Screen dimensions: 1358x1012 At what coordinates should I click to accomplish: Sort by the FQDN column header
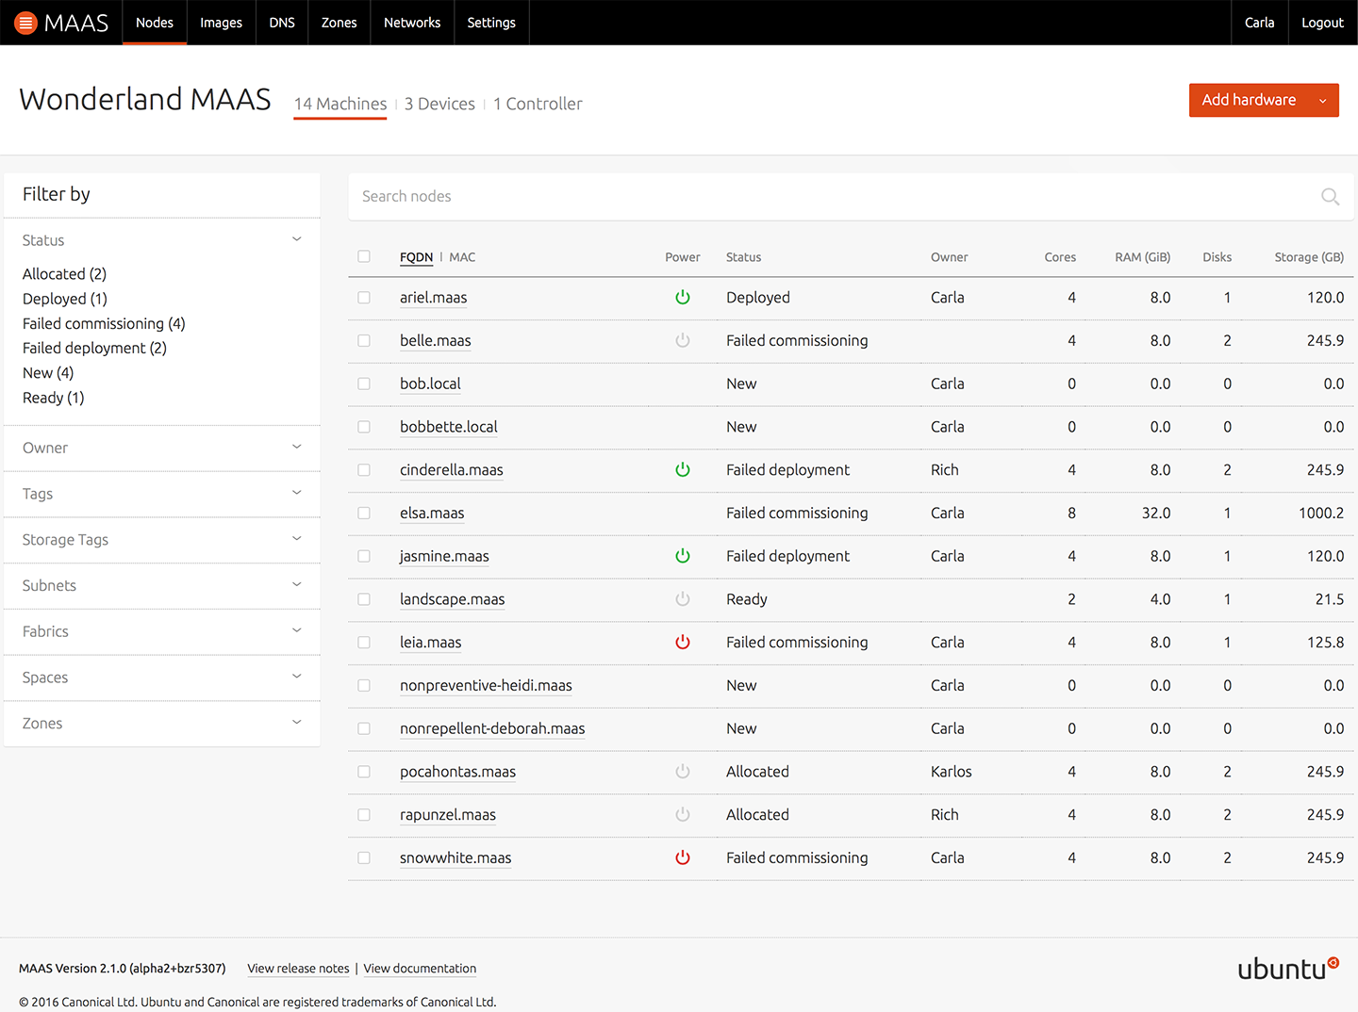416,257
